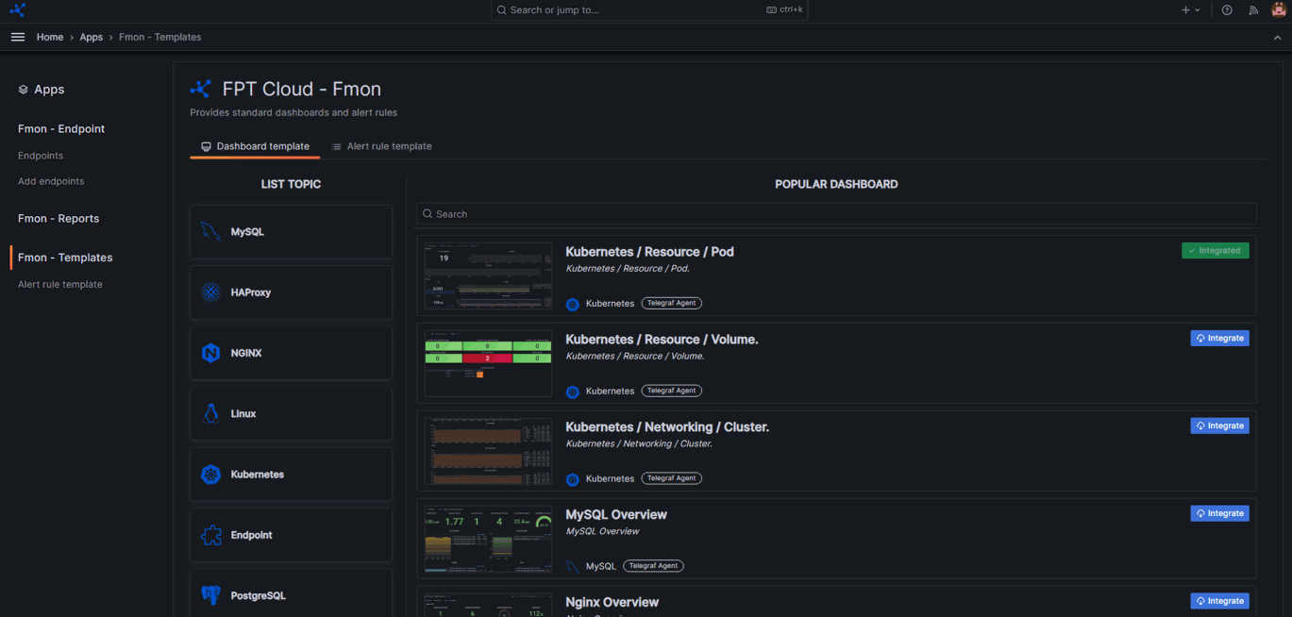This screenshot has height=617, width=1292.
Task: Click the search magnifier in top bar
Action: coord(502,10)
